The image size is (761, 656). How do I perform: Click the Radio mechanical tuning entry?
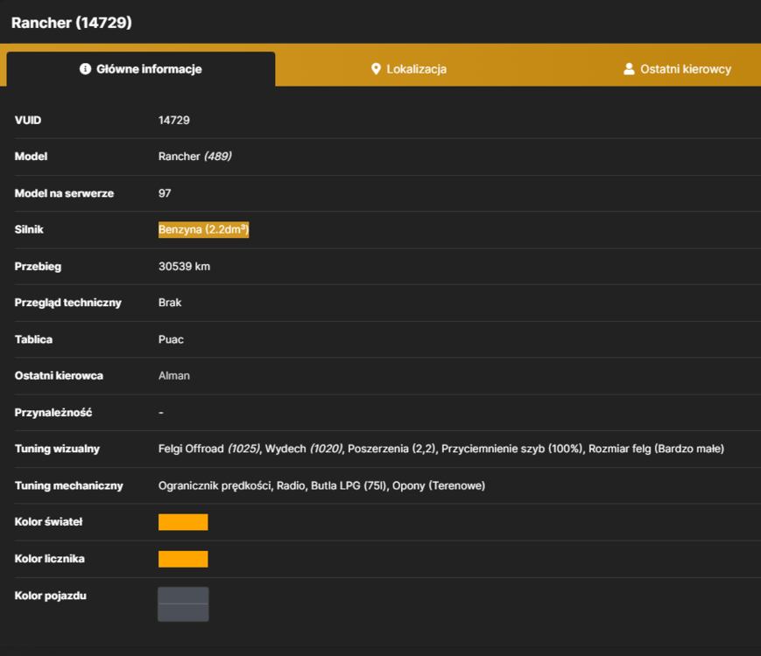291,485
